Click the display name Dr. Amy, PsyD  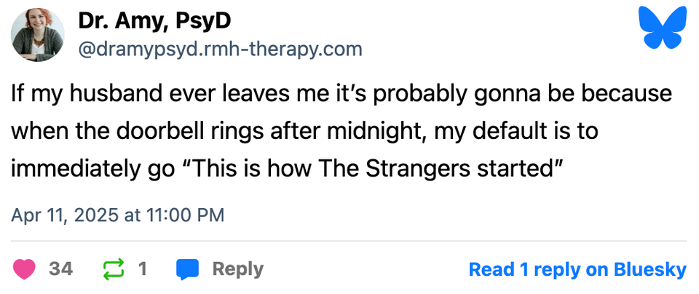click(x=154, y=21)
